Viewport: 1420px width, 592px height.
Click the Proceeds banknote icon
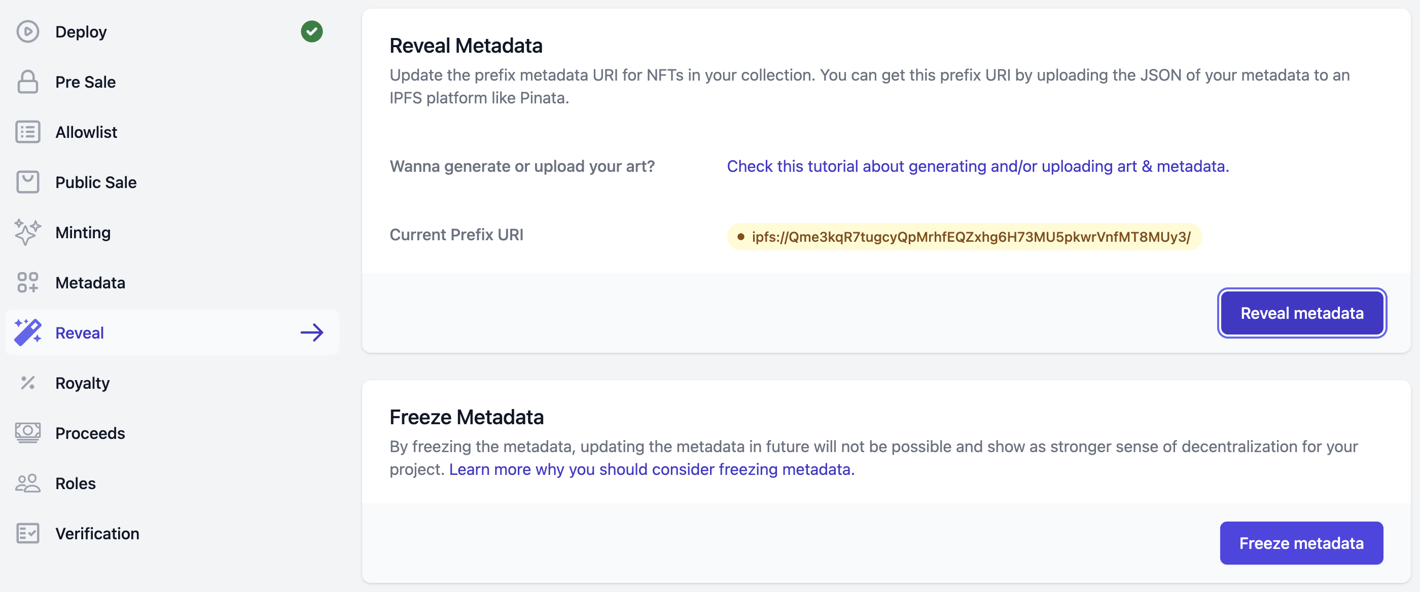point(27,433)
